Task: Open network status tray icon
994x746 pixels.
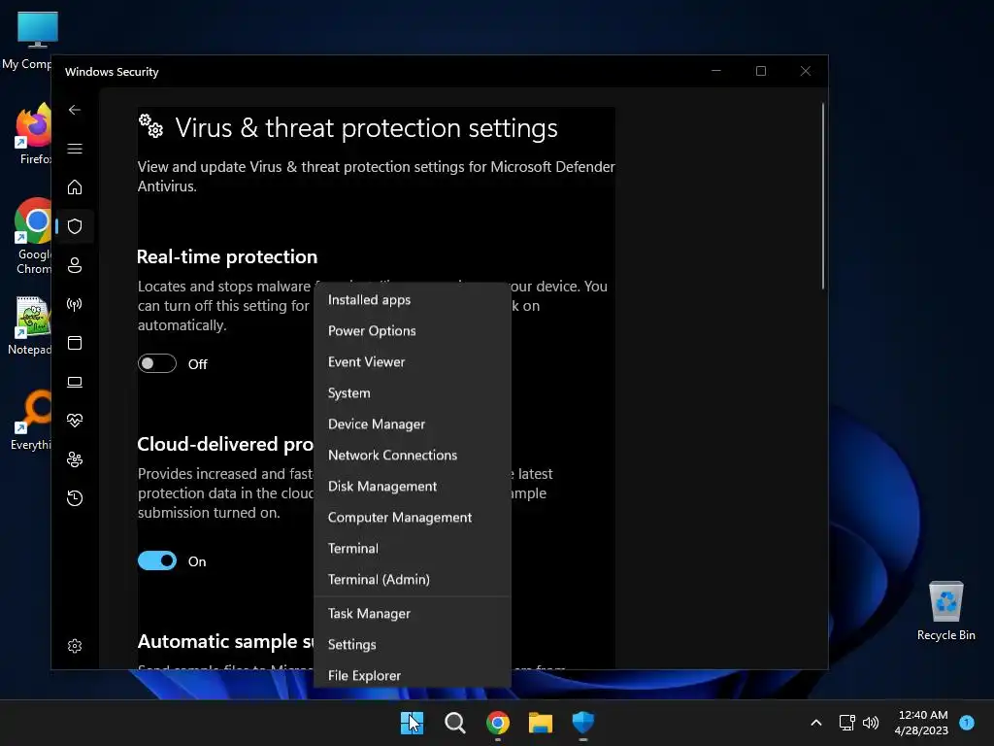Action: point(846,723)
